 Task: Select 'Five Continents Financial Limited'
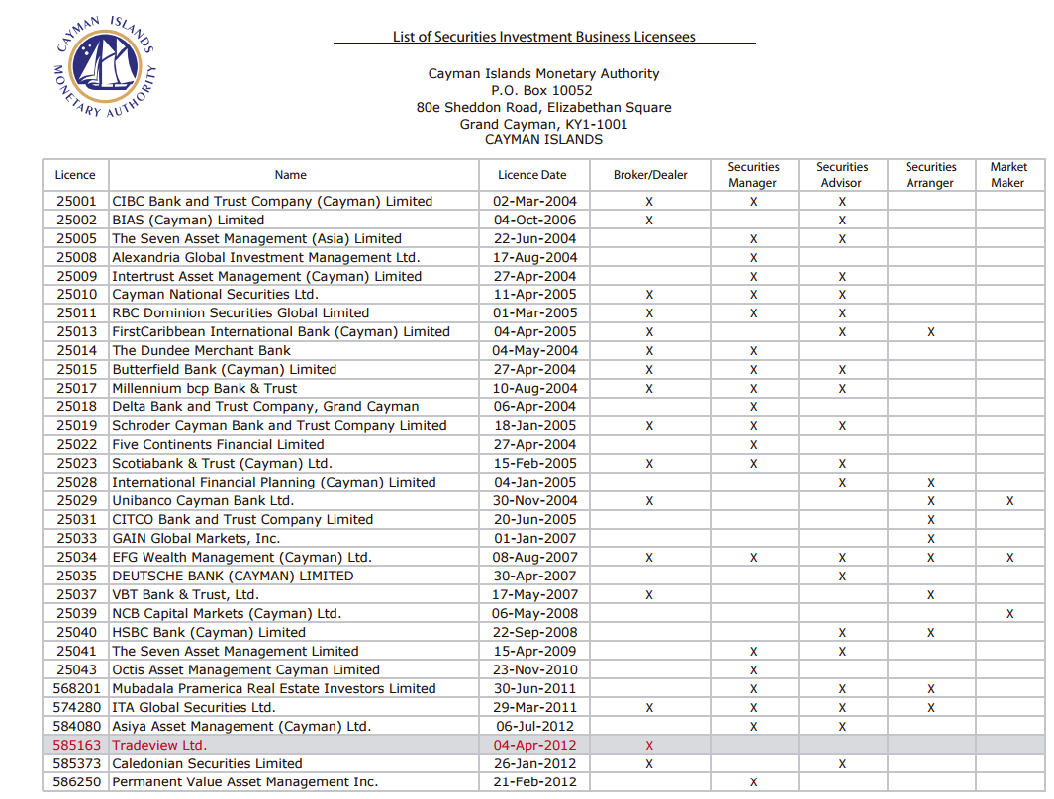[x=218, y=444]
